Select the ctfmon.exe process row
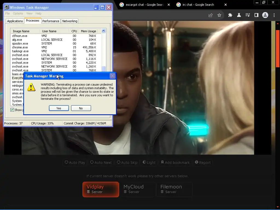 point(54,36)
